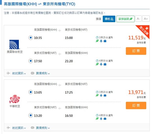Decrease font size with A- button
Image resolution: width=153 pixels, height=134 pixels.
[138, 19]
